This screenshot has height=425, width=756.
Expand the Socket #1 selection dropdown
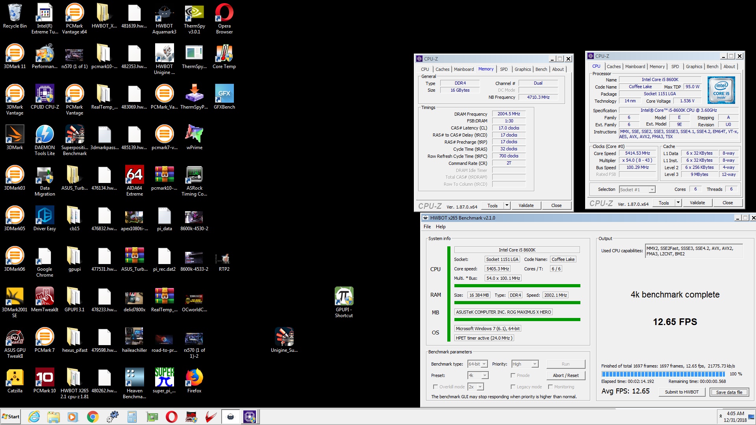[x=637, y=190]
